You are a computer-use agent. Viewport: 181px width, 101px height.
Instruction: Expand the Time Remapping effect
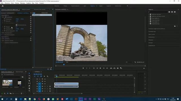click(x=1, y=35)
